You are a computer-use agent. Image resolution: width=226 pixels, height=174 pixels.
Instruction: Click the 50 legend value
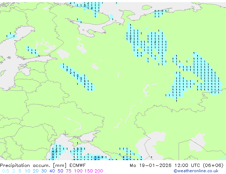[60, 171]
